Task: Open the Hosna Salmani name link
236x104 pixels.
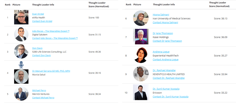Action: tap(161, 15)
